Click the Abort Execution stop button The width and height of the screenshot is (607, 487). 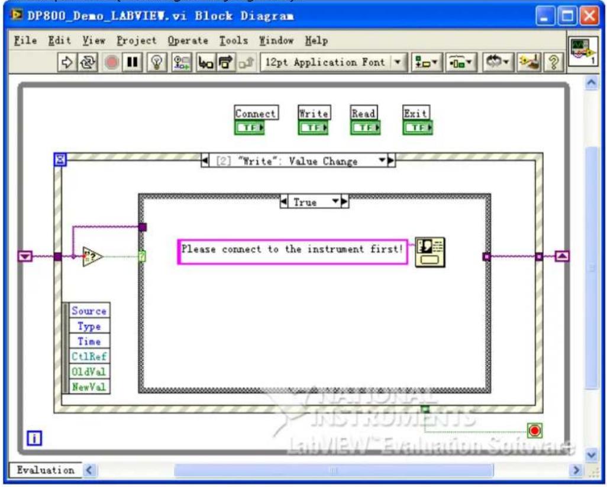(111, 62)
